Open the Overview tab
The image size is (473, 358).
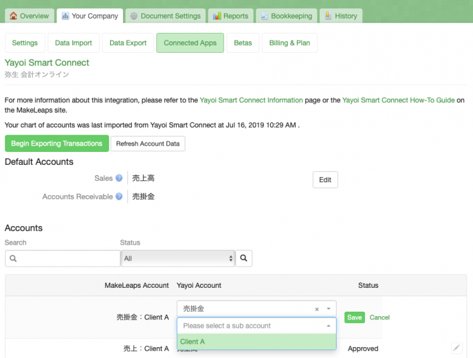point(30,16)
